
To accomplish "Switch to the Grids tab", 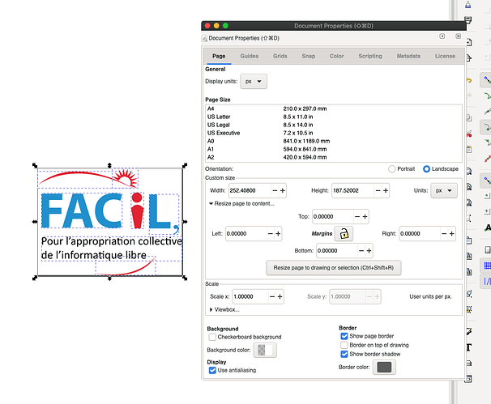I will pos(280,56).
